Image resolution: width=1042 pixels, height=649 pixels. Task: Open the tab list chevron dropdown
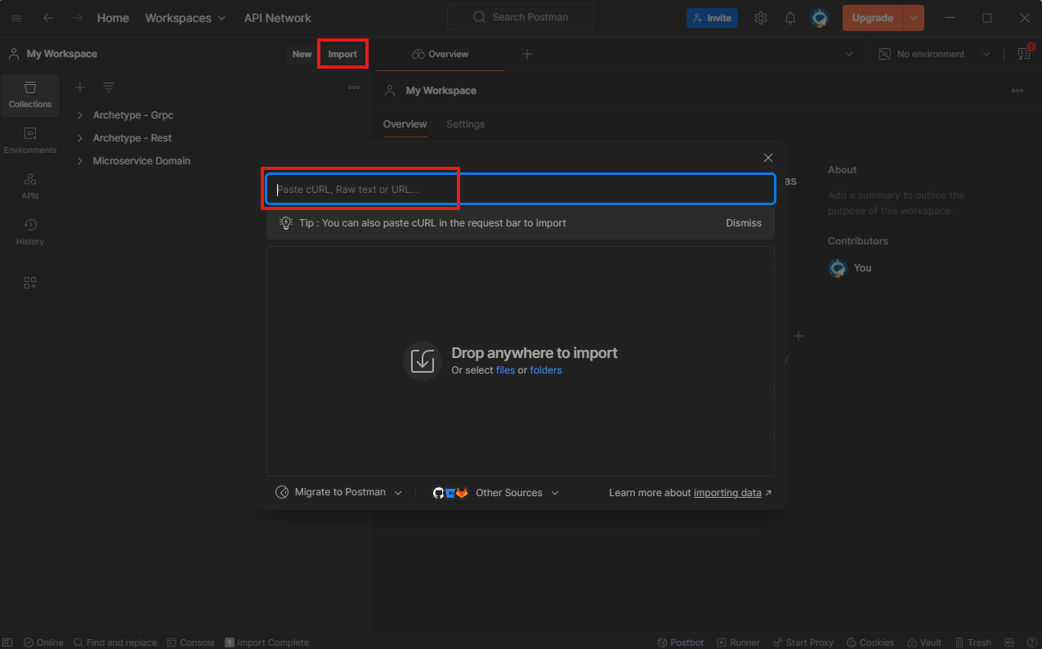[849, 54]
